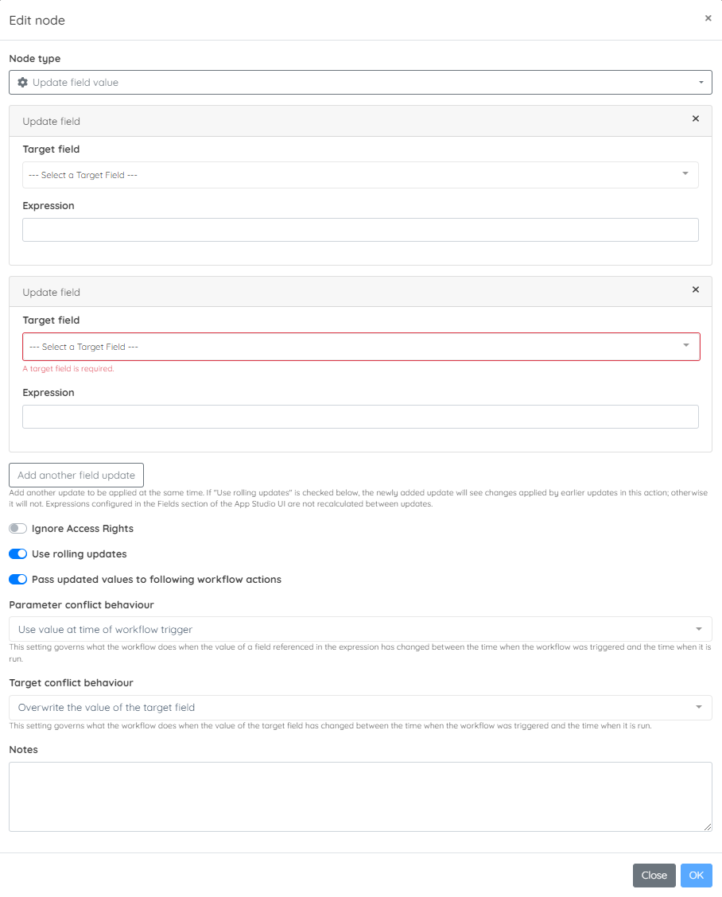Click the OK button
Screen dimensions: 722x897
697,876
